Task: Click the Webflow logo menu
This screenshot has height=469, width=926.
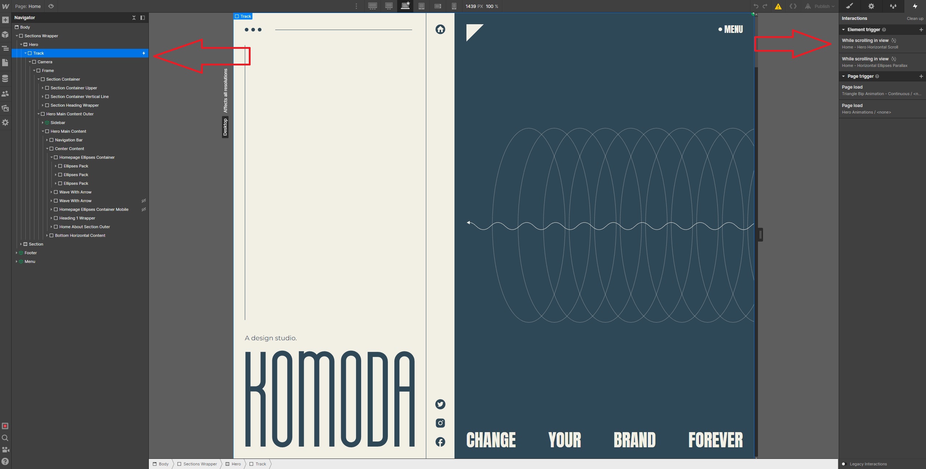Action: 5,6
